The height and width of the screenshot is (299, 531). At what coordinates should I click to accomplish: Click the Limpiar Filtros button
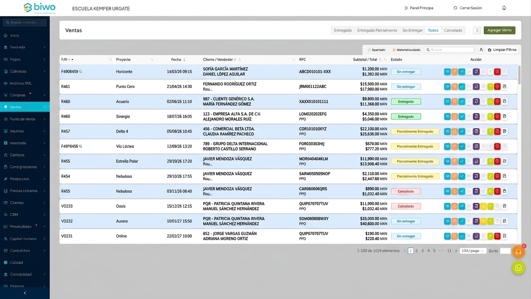(x=502, y=50)
